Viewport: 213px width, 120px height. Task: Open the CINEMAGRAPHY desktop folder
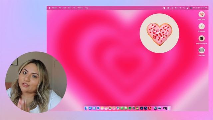click(201, 39)
